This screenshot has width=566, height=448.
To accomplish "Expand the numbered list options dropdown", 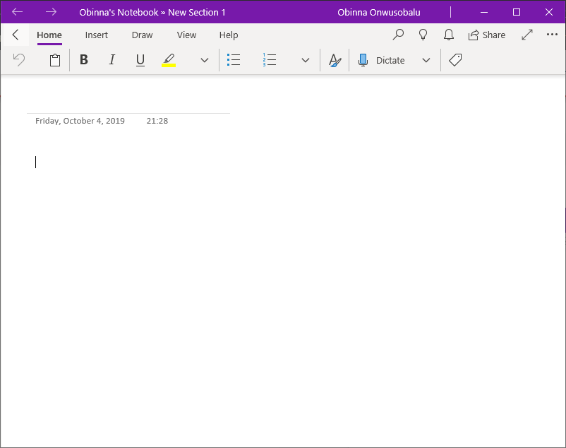I will 305,60.
